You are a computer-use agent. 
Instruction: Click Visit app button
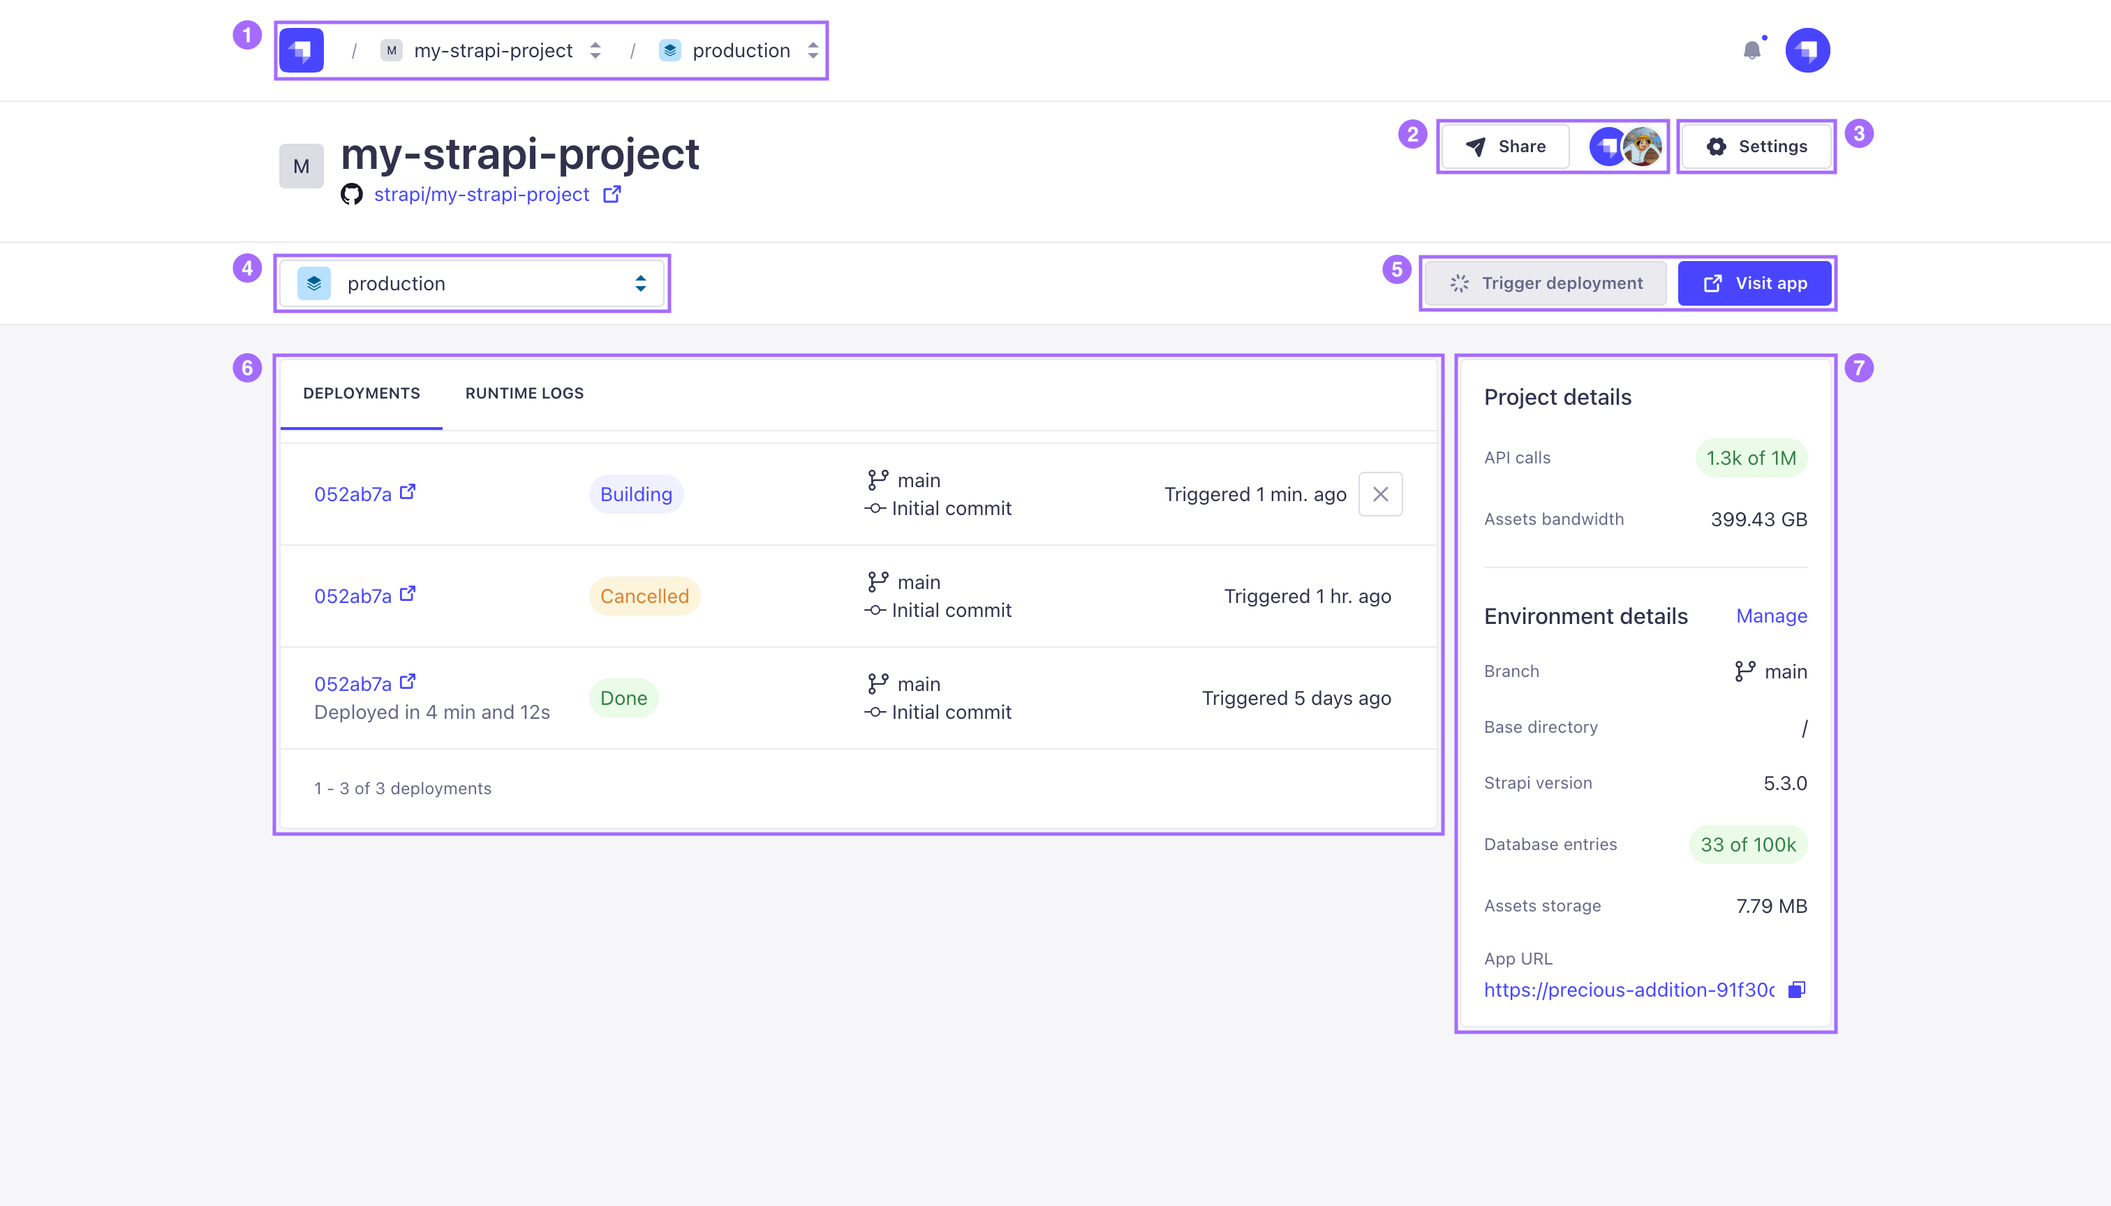coord(1754,283)
